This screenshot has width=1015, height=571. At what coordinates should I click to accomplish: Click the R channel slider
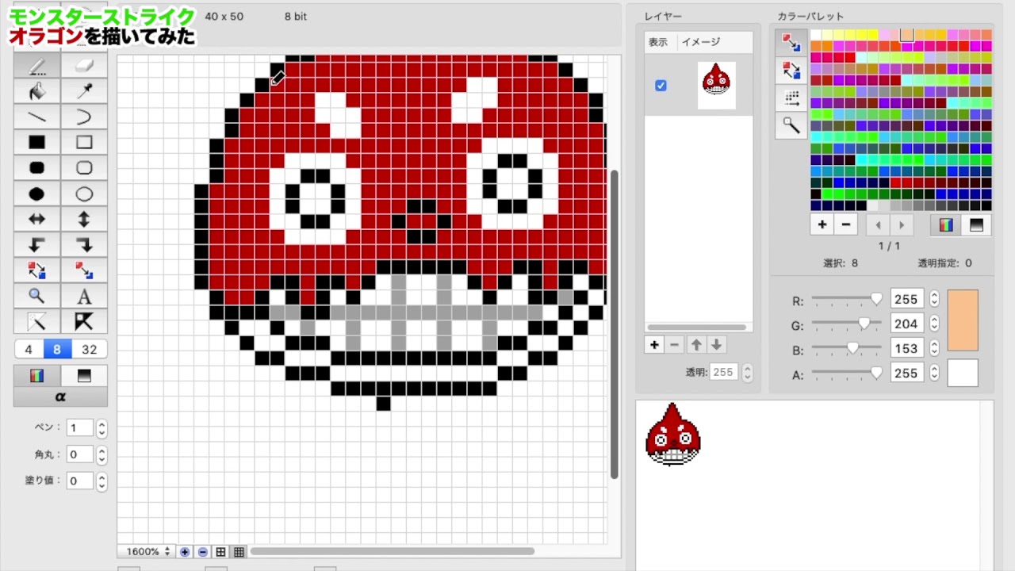point(846,299)
